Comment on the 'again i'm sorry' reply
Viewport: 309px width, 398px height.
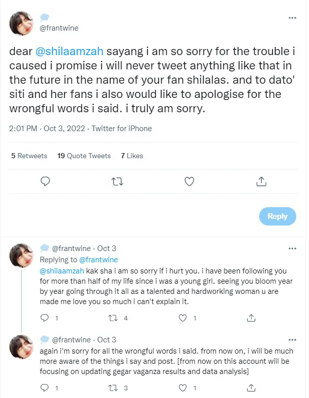(x=45, y=387)
